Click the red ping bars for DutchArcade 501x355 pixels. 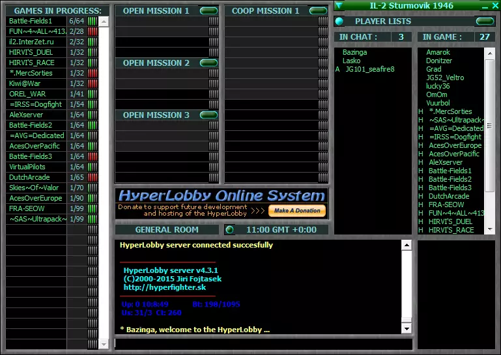(x=93, y=177)
